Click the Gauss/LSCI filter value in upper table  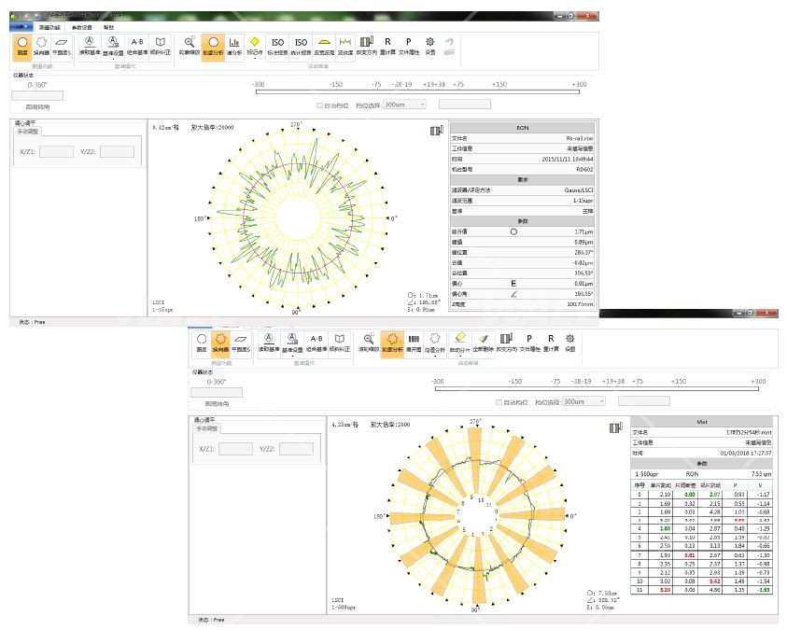tap(579, 190)
